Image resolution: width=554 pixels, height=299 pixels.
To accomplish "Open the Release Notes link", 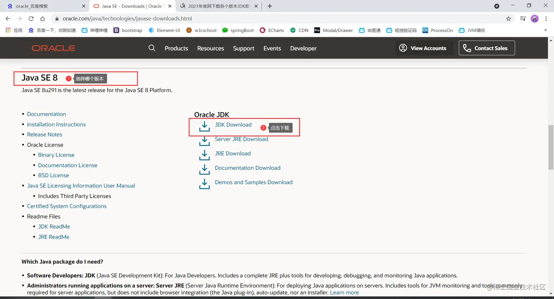I will [45, 135].
